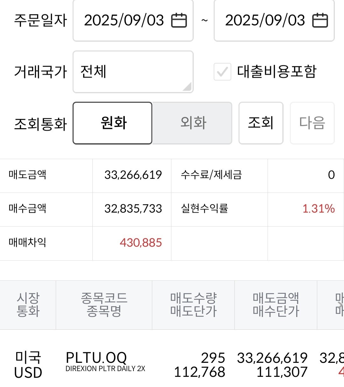The width and height of the screenshot is (344, 387).
Task: Click the dropdown corner triangle of 거래국가
Action: point(187,87)
